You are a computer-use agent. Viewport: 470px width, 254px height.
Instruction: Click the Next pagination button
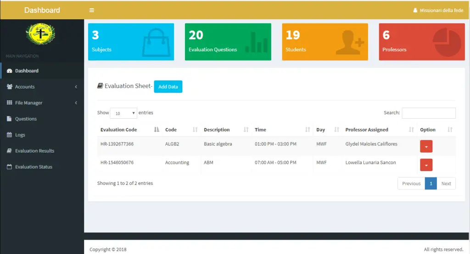[x=446, y=183]
